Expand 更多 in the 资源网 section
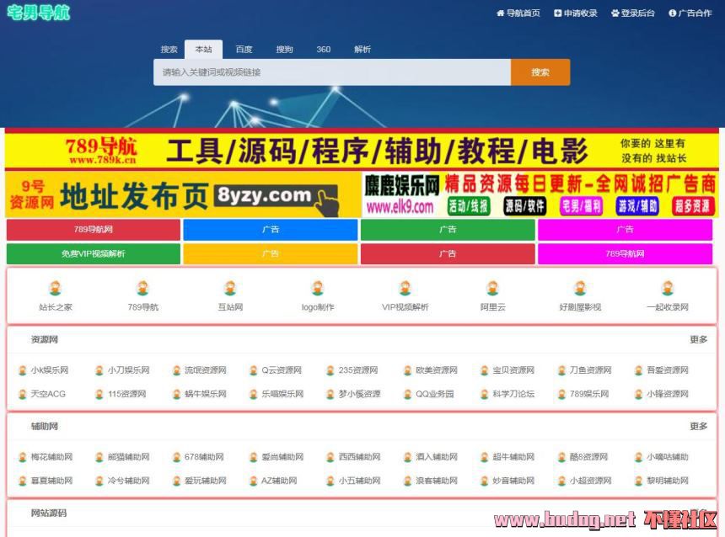Viewport: 725px width, 537px height. [698, 340]
